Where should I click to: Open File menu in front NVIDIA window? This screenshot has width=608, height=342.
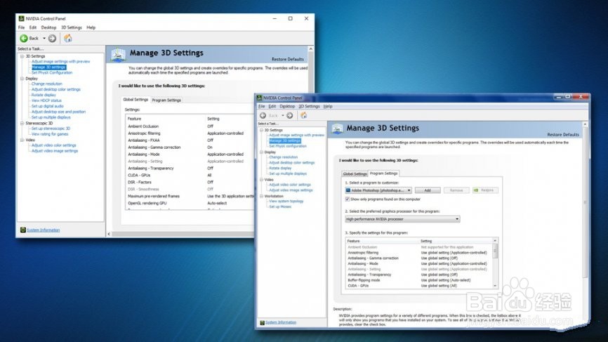[262, 106]
